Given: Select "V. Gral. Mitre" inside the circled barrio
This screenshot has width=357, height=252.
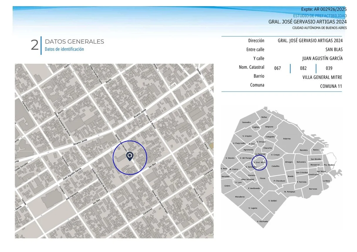Looking at the screenshot, I should (259, 162).
